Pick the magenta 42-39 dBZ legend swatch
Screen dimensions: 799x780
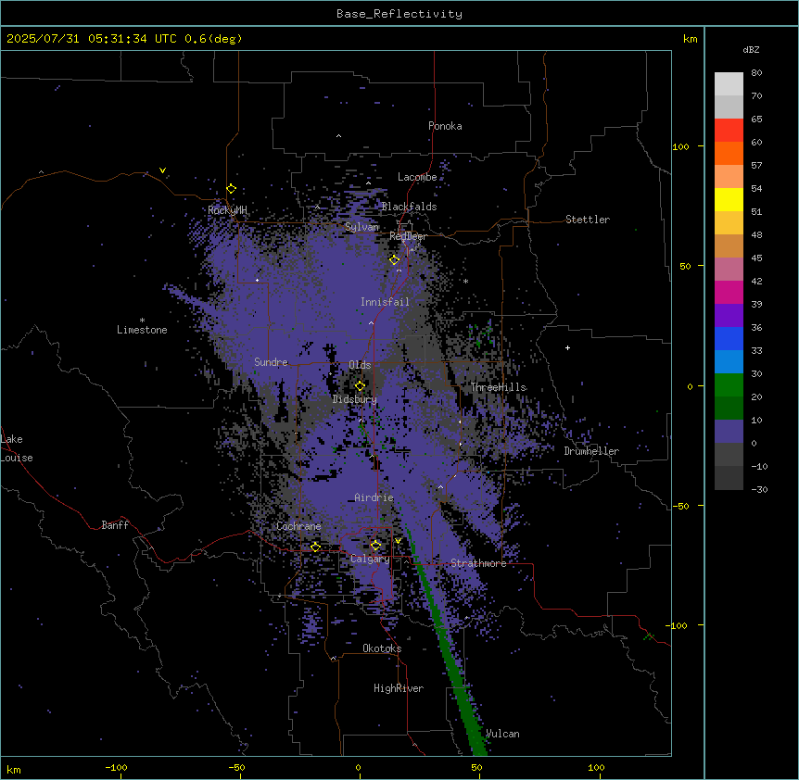[729, 292]
